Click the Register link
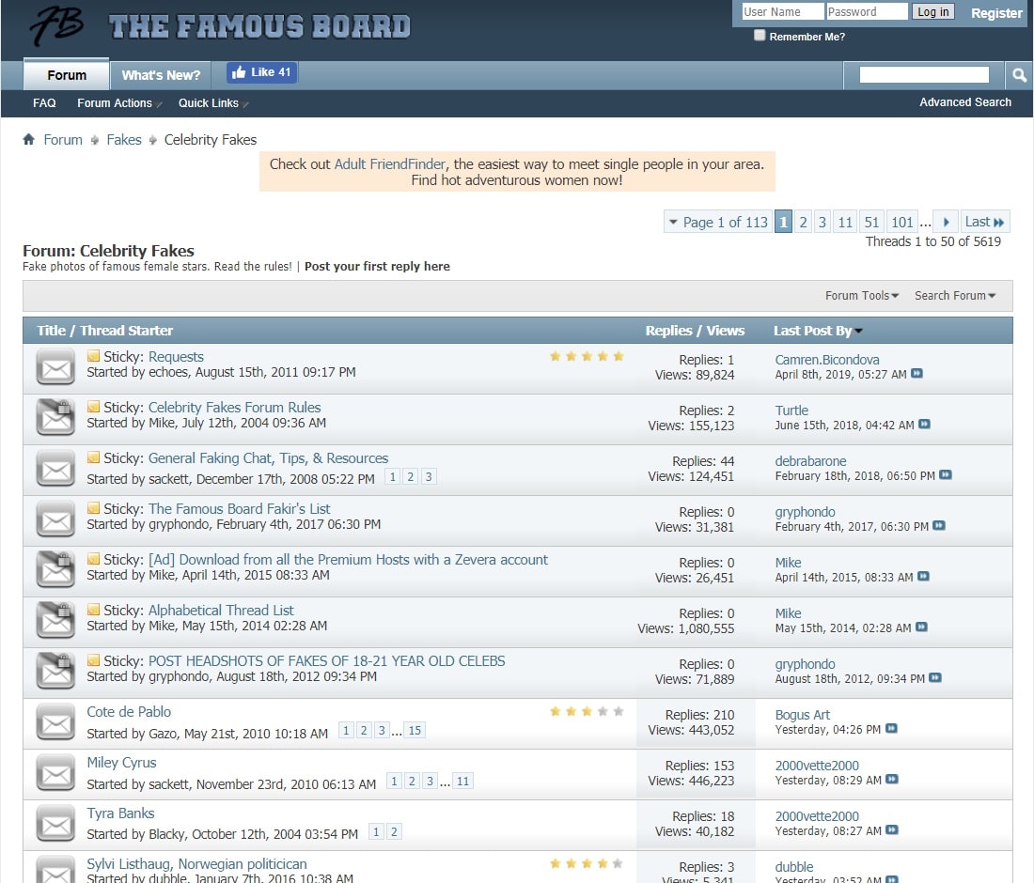This screenshot has height=883, width=1034. (995, 13)
